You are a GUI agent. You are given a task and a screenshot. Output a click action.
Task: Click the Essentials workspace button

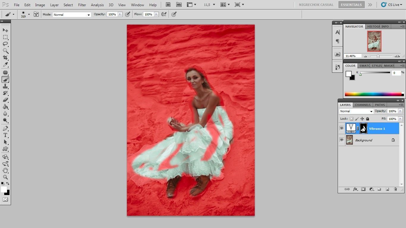coord(351,5)
